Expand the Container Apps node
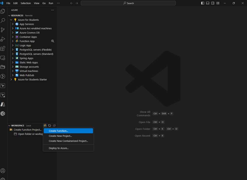Image resolution: width=247 pixels, height=180 pixels. (13, 37)
